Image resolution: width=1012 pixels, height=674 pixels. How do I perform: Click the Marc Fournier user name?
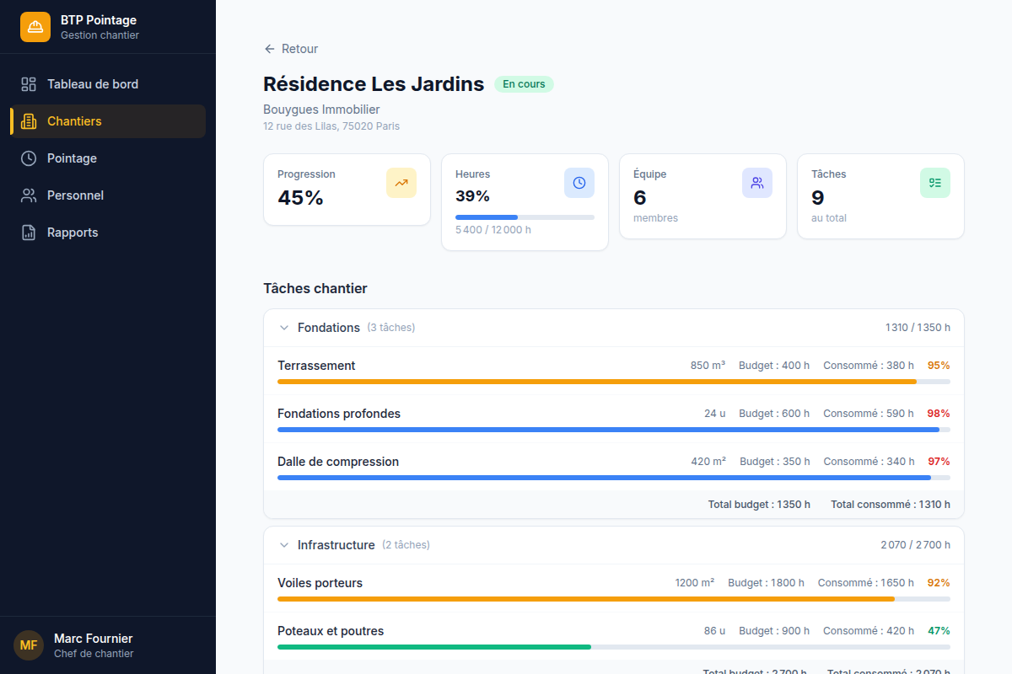[94, 639]
